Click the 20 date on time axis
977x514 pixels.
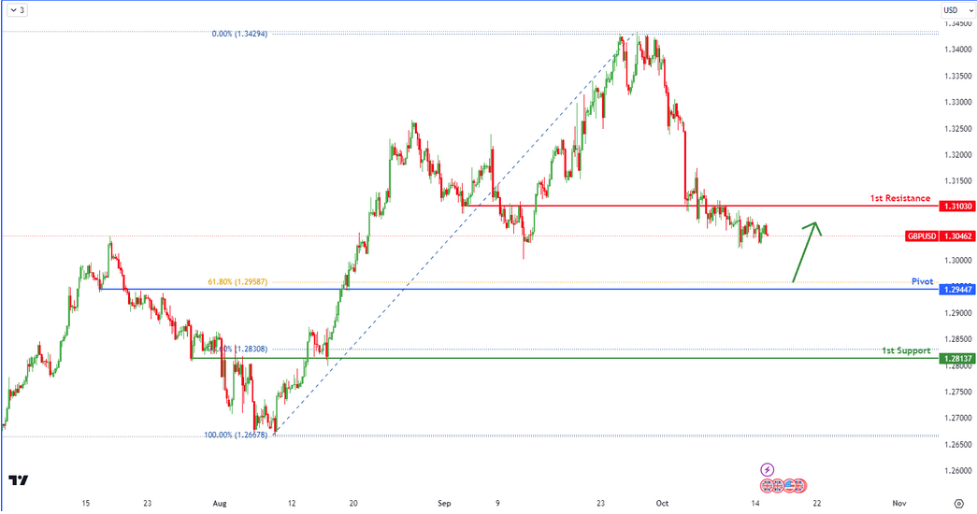click(353, 504)
